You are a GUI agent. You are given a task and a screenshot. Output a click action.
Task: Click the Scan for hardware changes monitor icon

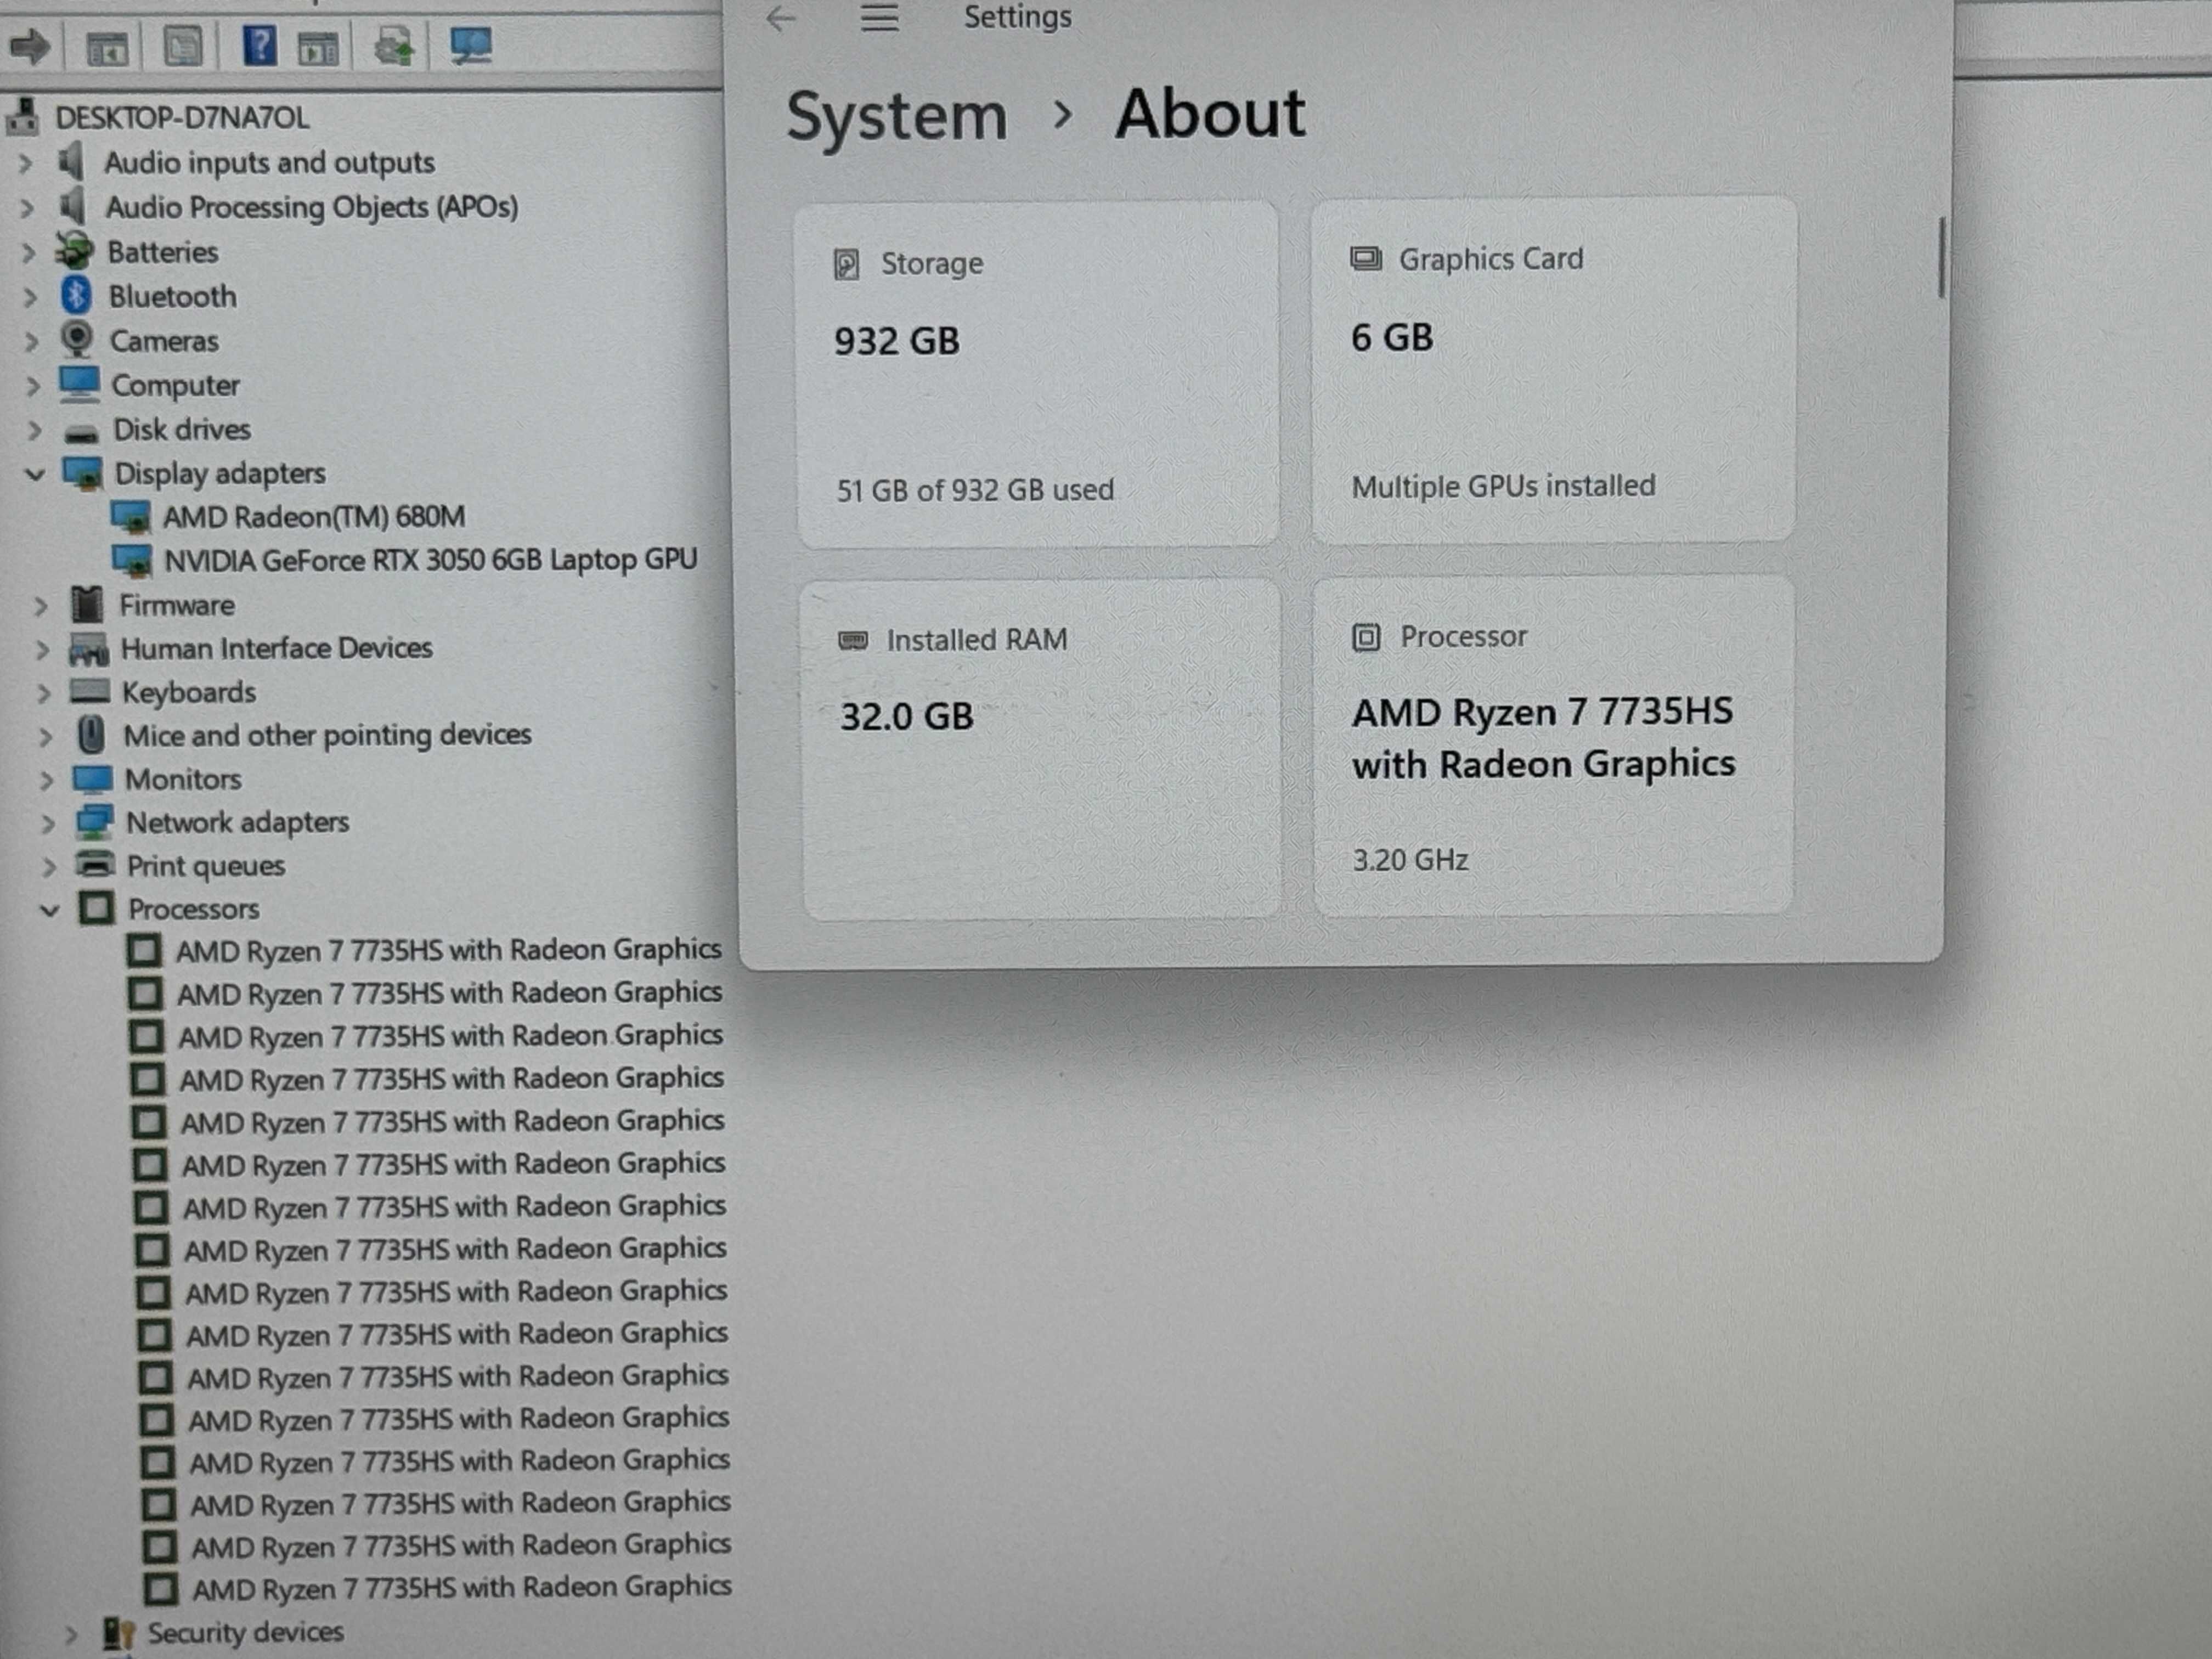[x=470, y=46]
